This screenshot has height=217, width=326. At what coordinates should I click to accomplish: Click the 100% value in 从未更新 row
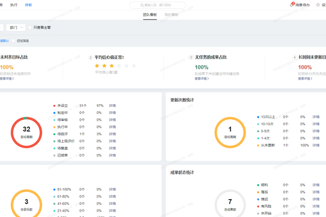pos(305,145)
